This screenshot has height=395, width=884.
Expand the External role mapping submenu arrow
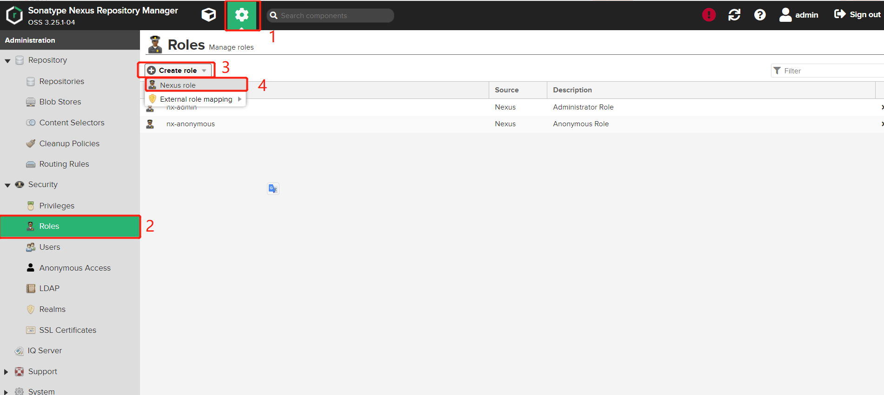pos(240,99)
